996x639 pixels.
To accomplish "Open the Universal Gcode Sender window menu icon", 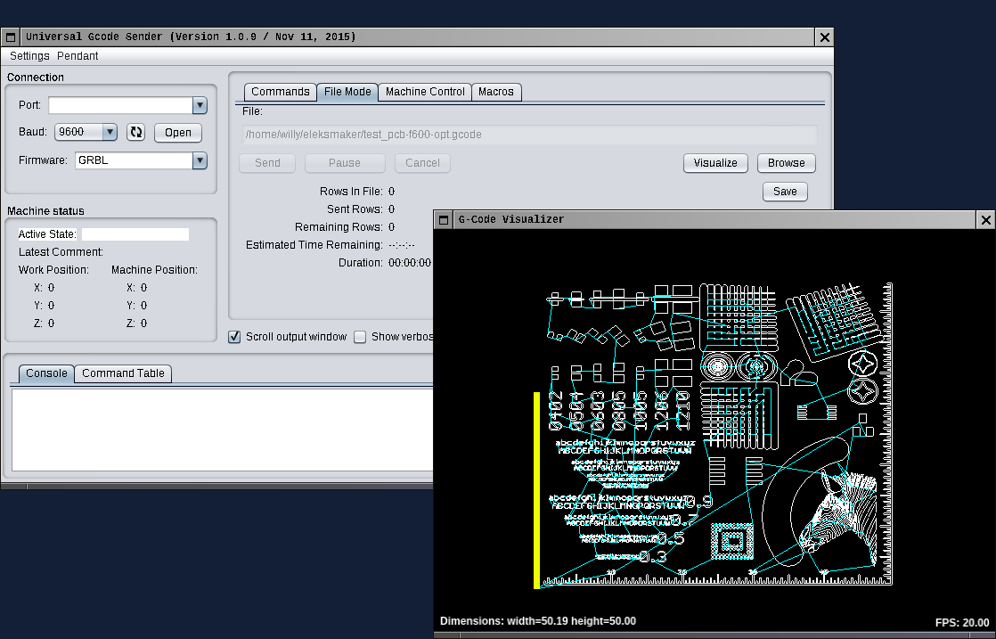I will [11, 37].
